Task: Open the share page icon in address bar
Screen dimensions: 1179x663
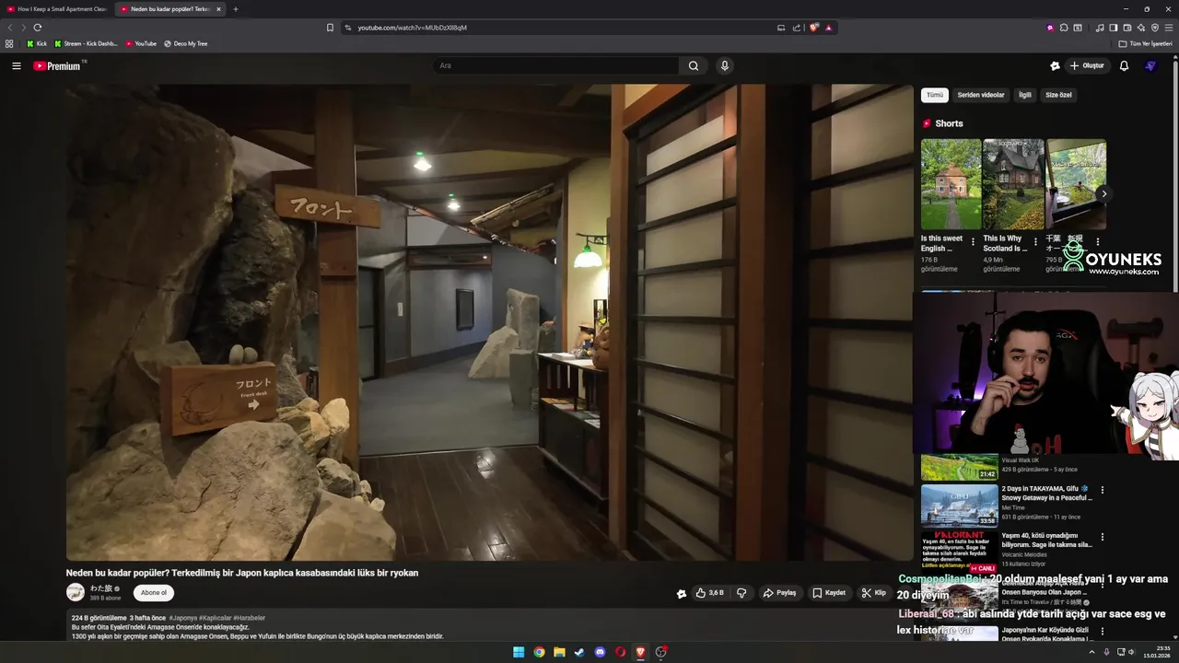Action: click(x=797, y=28)
